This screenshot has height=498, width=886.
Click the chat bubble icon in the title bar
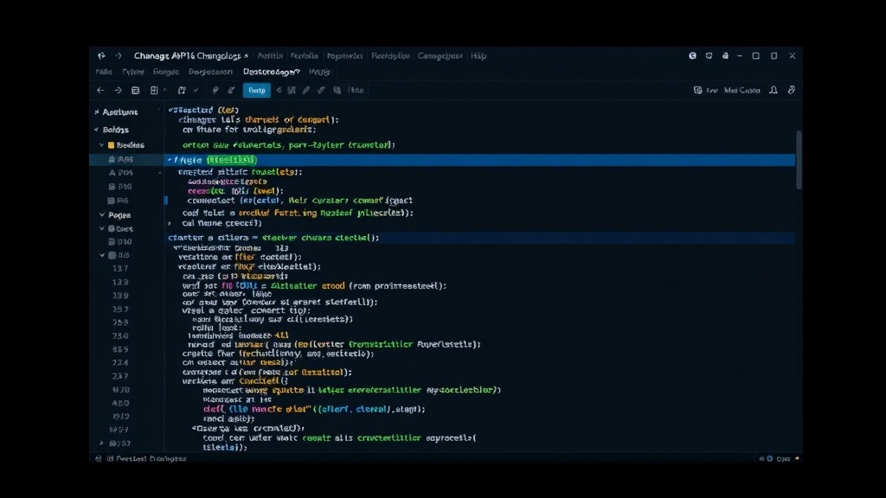pos(709,56)
